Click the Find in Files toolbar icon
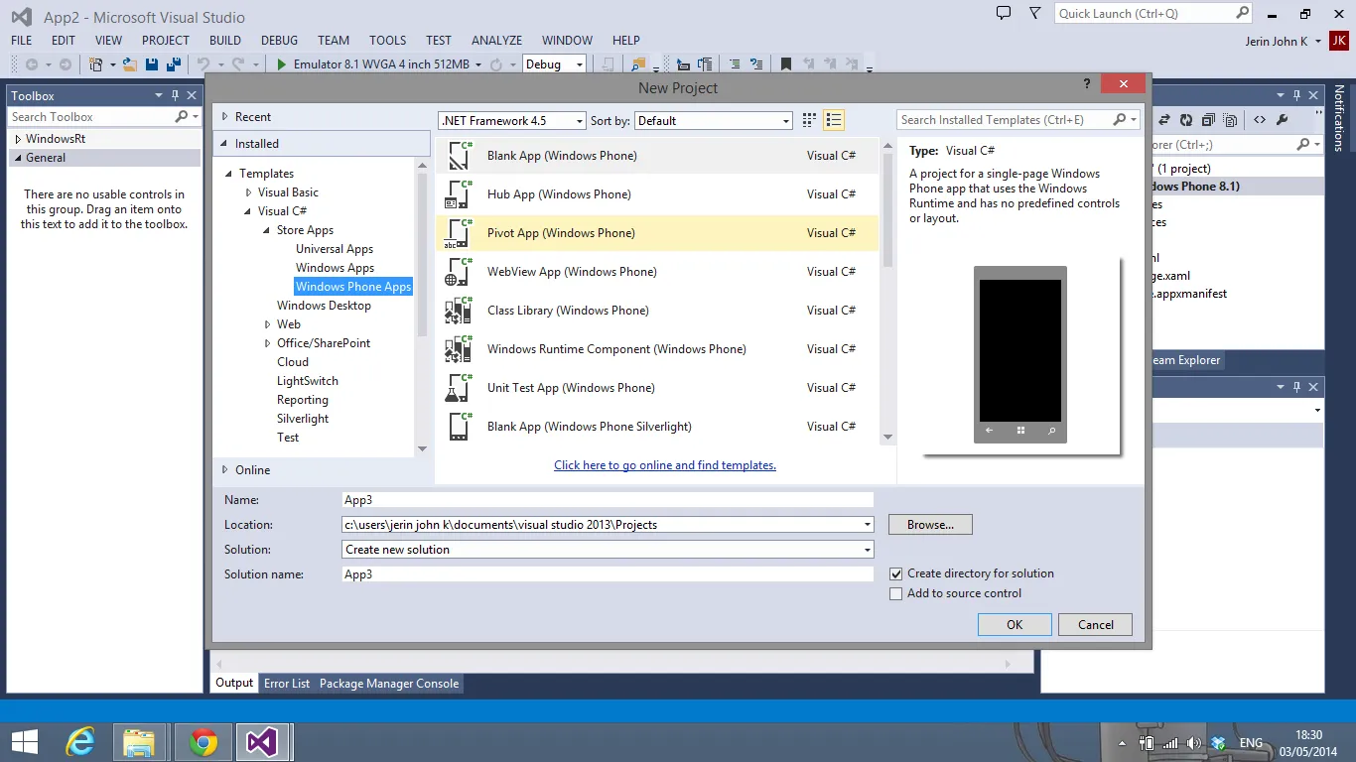 click(638, 64)
